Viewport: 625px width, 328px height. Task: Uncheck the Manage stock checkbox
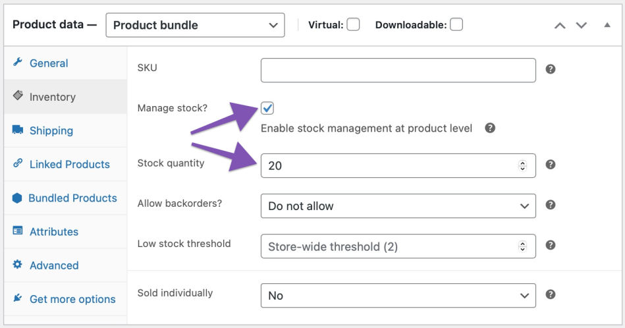267,108
